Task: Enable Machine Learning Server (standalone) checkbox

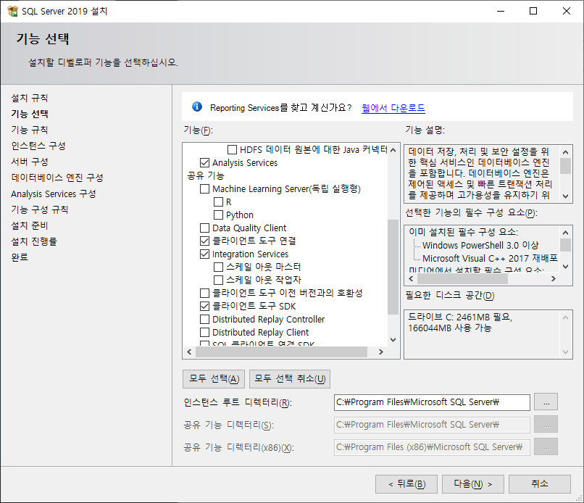Action: 204,189
